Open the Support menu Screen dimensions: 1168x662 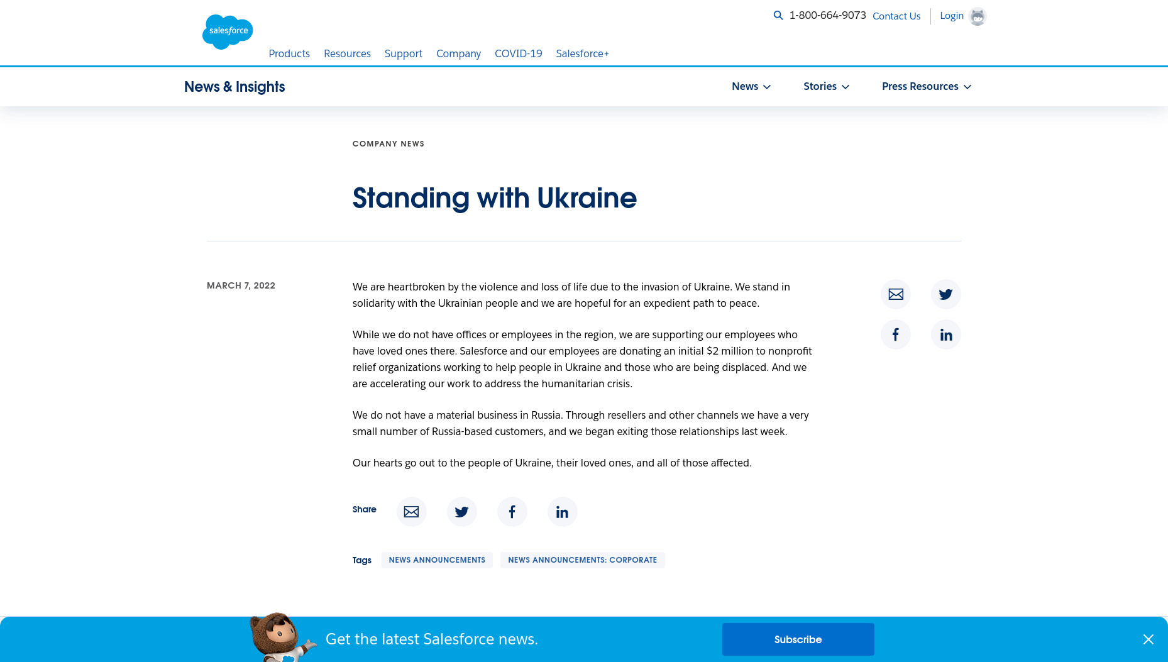pyautogui.click(x=404, y=54)
